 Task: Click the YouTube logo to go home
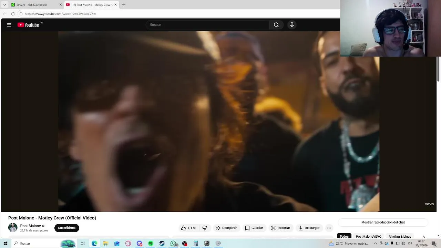click(28, 25)
